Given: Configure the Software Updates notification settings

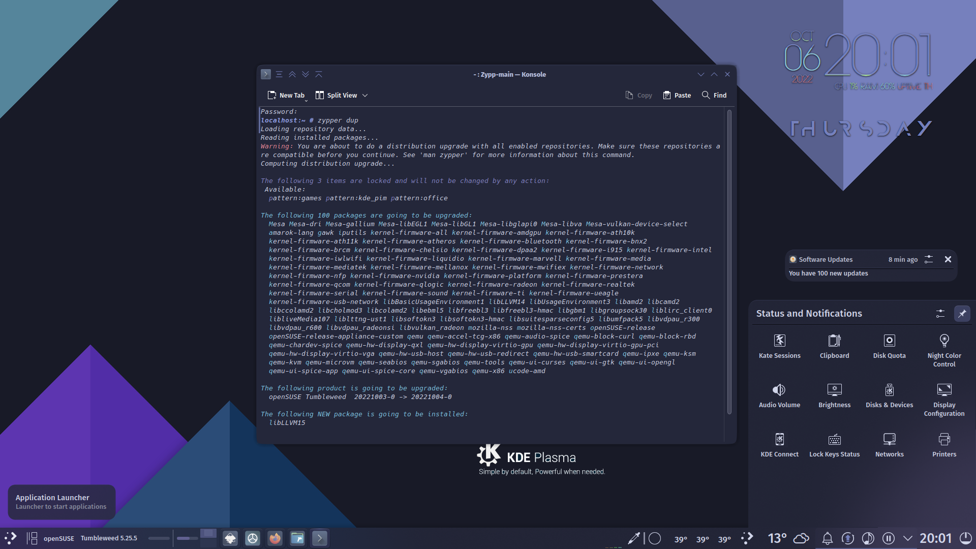Looking at the screenshot, I should (x=929, y=259).
